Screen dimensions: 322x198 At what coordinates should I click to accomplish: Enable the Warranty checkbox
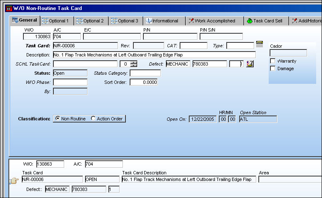[272, 61]
